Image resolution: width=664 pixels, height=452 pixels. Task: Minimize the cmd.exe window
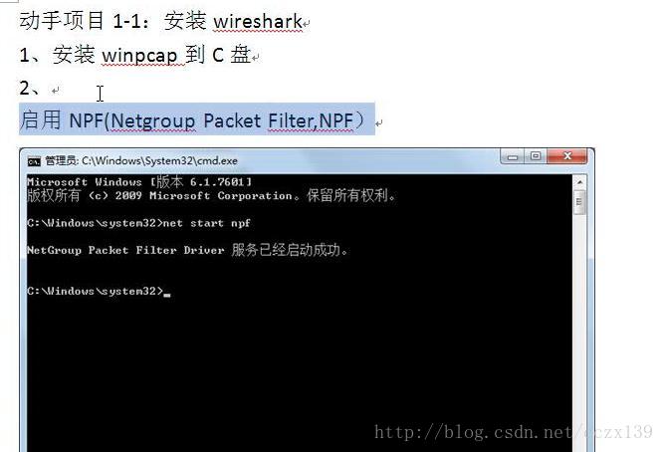513,156
